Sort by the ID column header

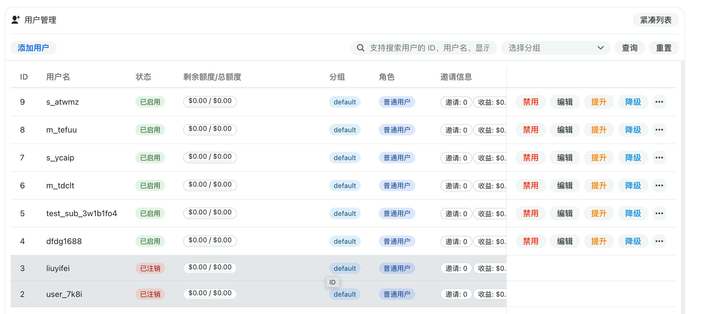point(24,77)
